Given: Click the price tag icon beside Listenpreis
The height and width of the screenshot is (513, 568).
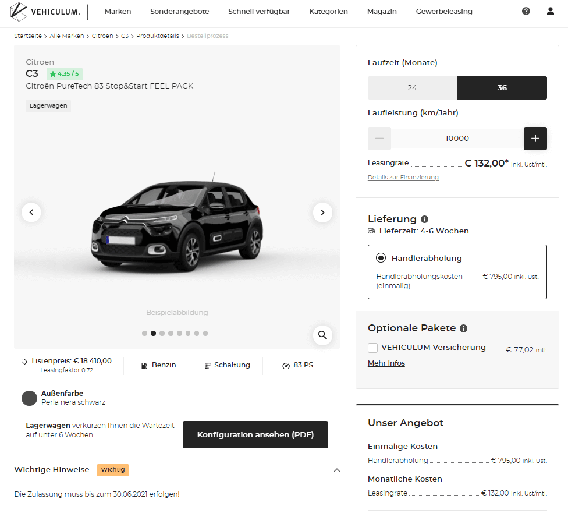Looking at the screenshot, I should (24, 361).
